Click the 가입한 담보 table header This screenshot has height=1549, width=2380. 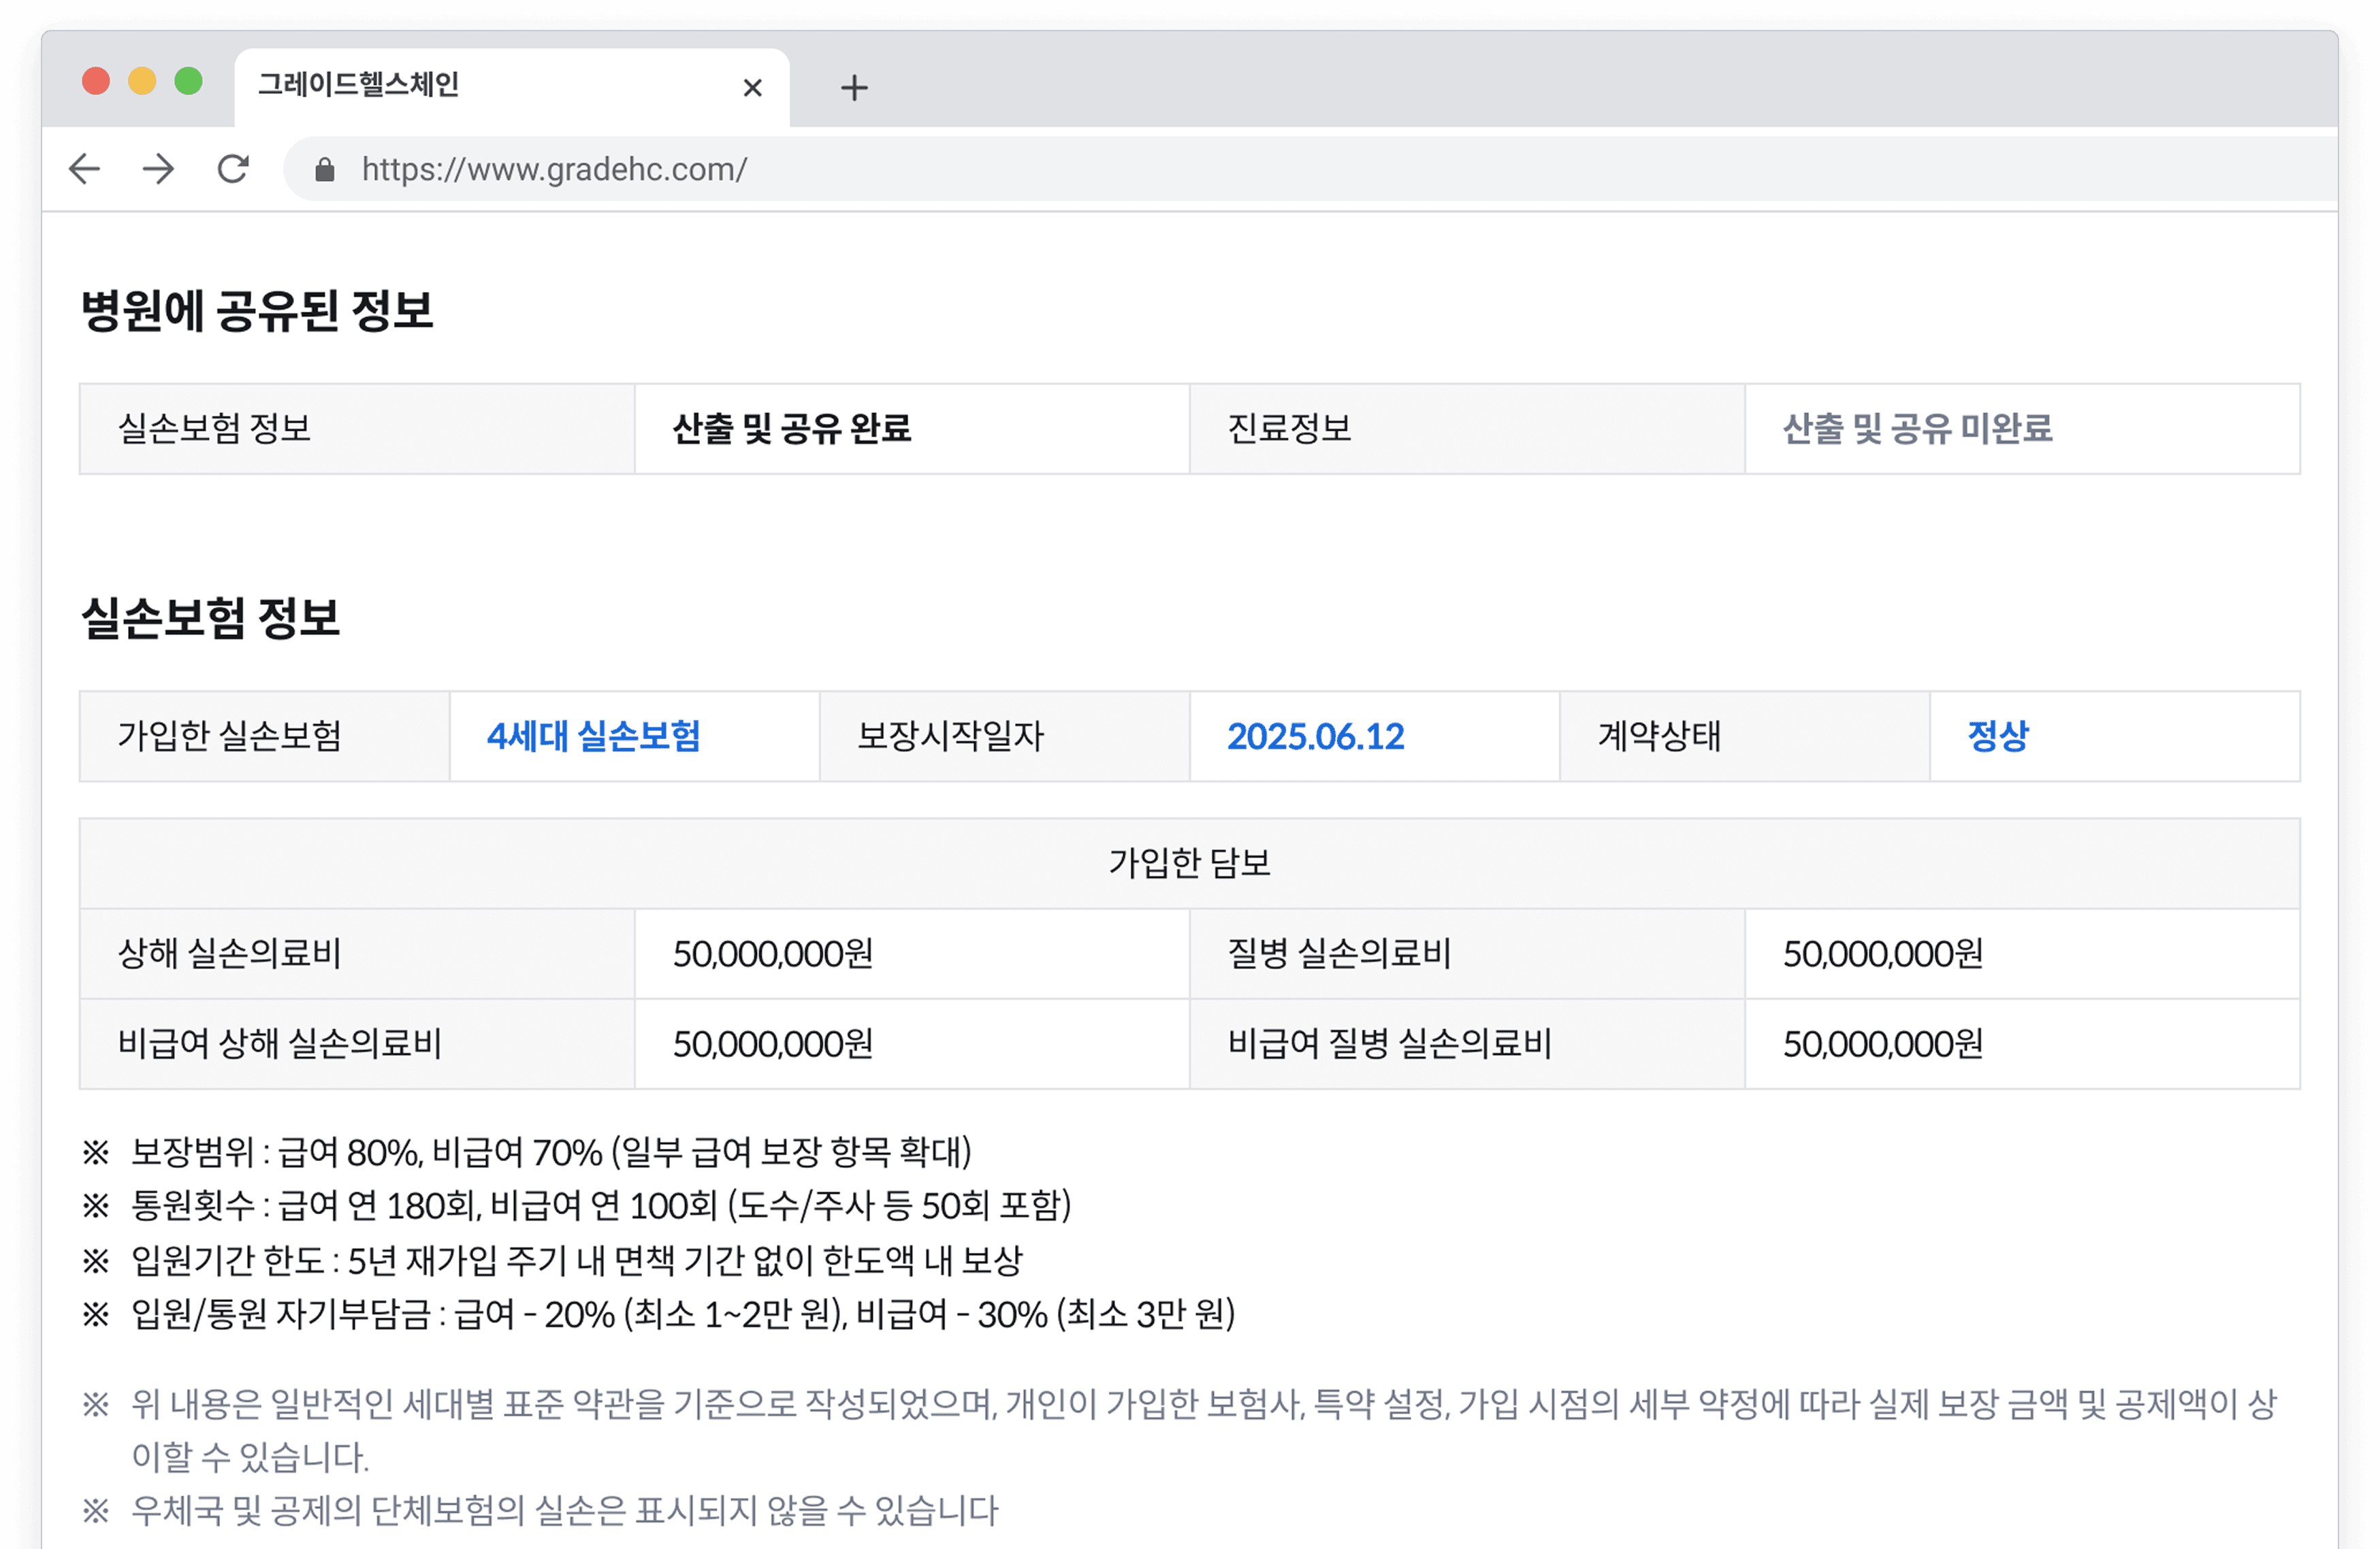(1190, 863)
